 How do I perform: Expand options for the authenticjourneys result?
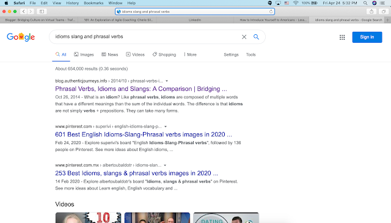pyautogui.click(x=167, y=81)
